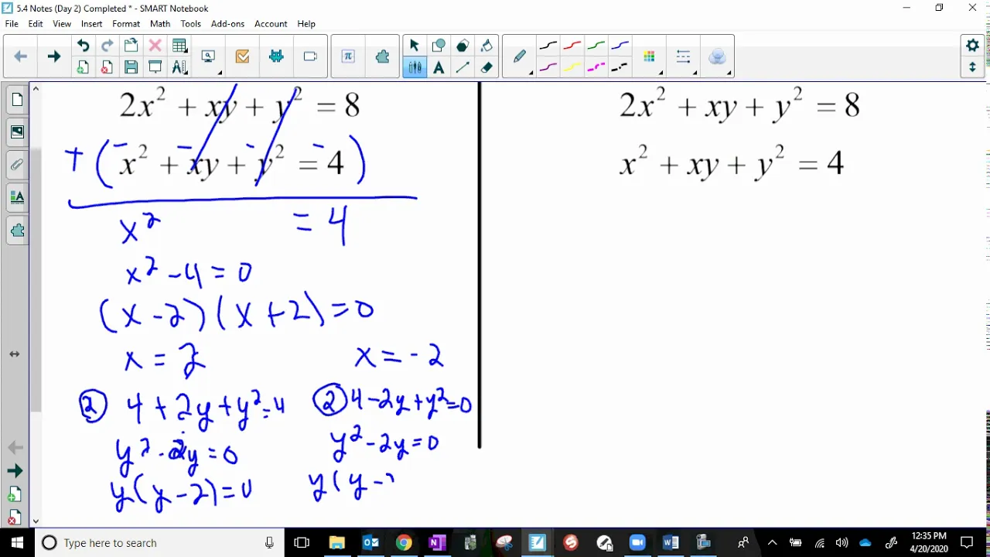Pick the red pen style
990x557 pixels.
click(572, 46)
